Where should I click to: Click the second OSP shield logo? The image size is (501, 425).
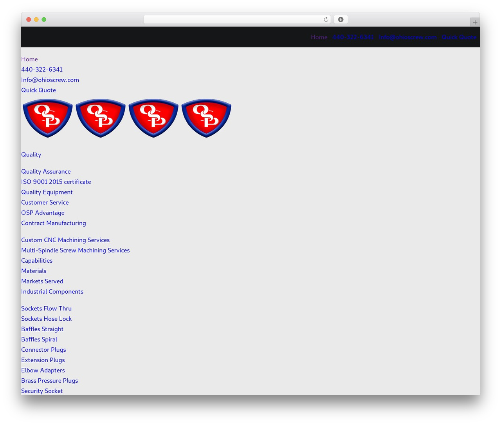coord(101,118)
